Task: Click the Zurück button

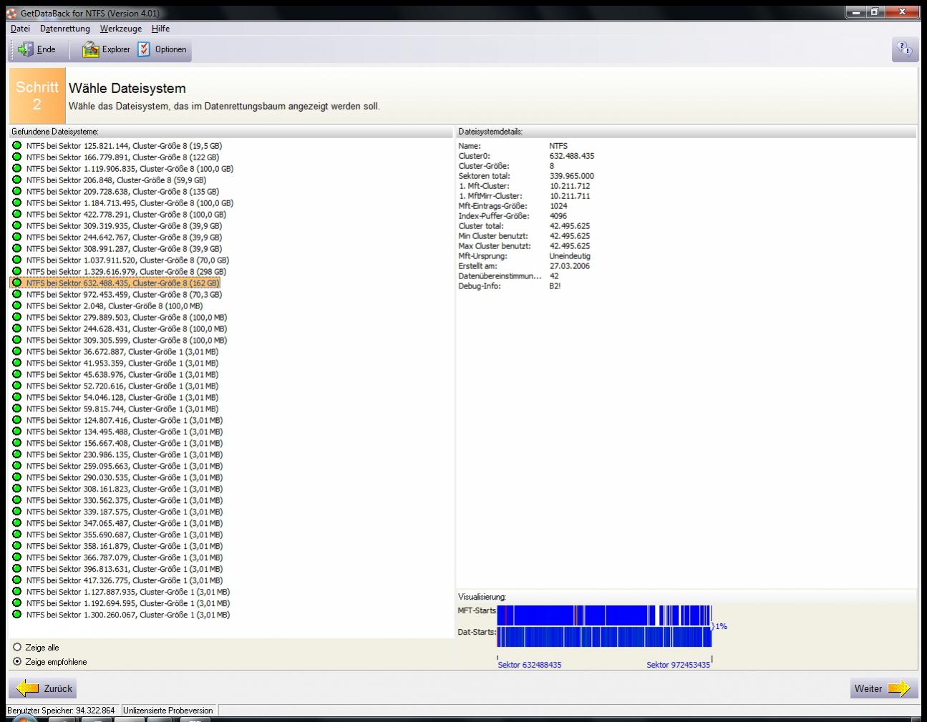Action: click(x=43, y=688)
